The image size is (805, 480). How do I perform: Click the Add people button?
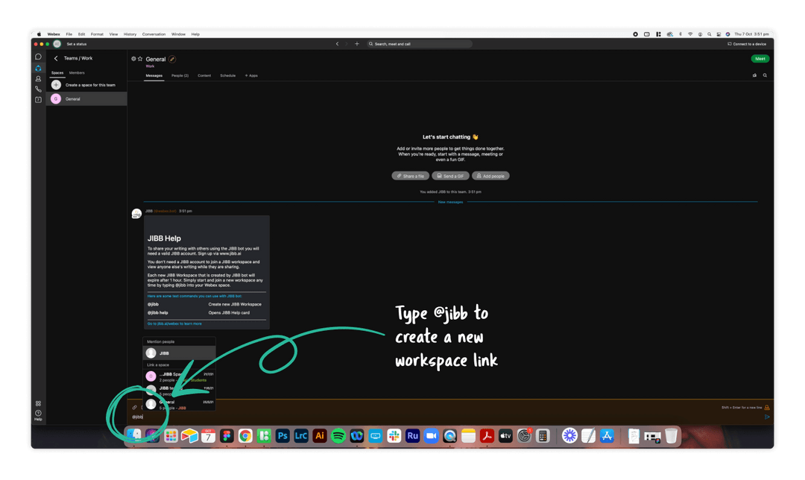point(490,176)
